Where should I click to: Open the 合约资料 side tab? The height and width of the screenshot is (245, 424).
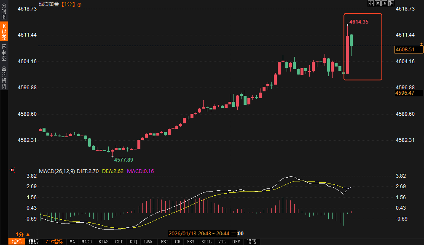click(4, 77)
